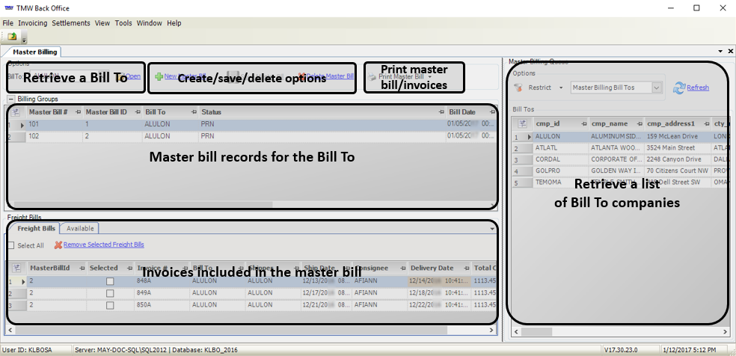Select the ALULON cmp_id cell

[x=560, y=136]
